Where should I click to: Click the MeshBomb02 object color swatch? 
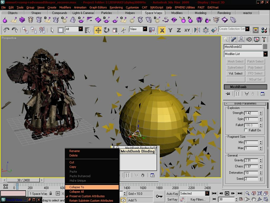265,47
